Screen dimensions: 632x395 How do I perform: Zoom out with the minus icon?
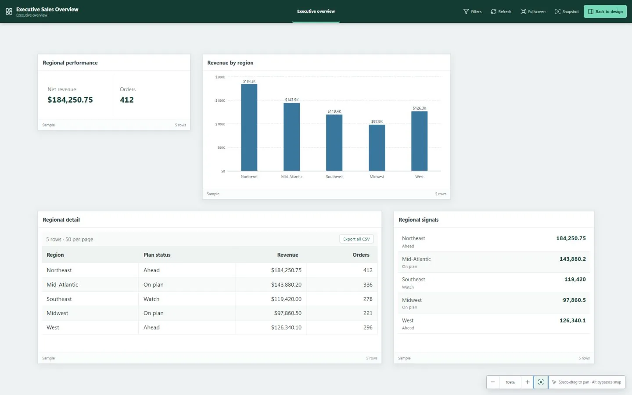pyautogui.click(x=493, y=382)
